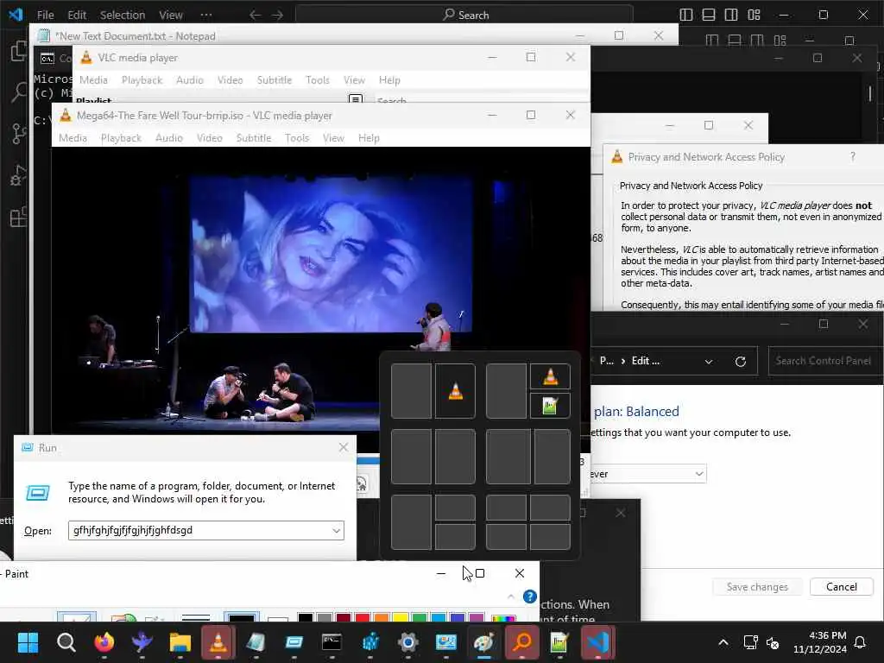Open the orange magnifier search app in taskbar
Screen dimensions: 884x663
[521, 642]
